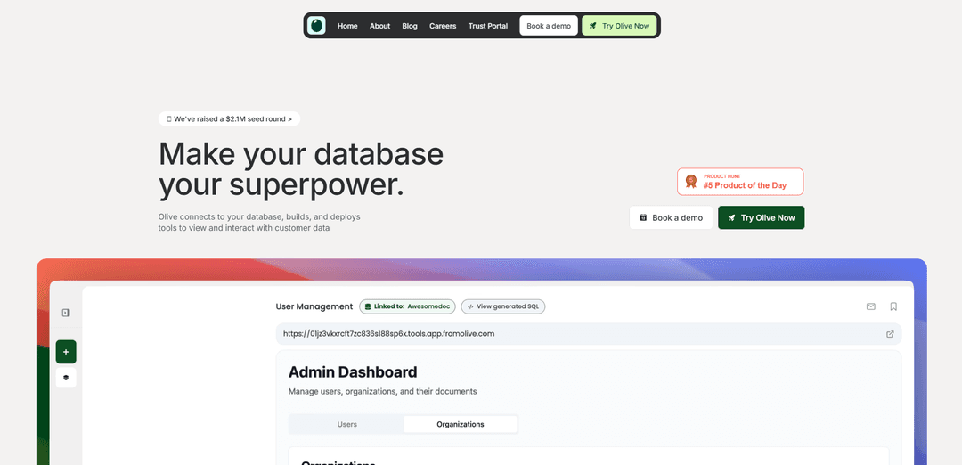Click the tool URL address field
The image size is (962, 465).
[x=589, y=334]
